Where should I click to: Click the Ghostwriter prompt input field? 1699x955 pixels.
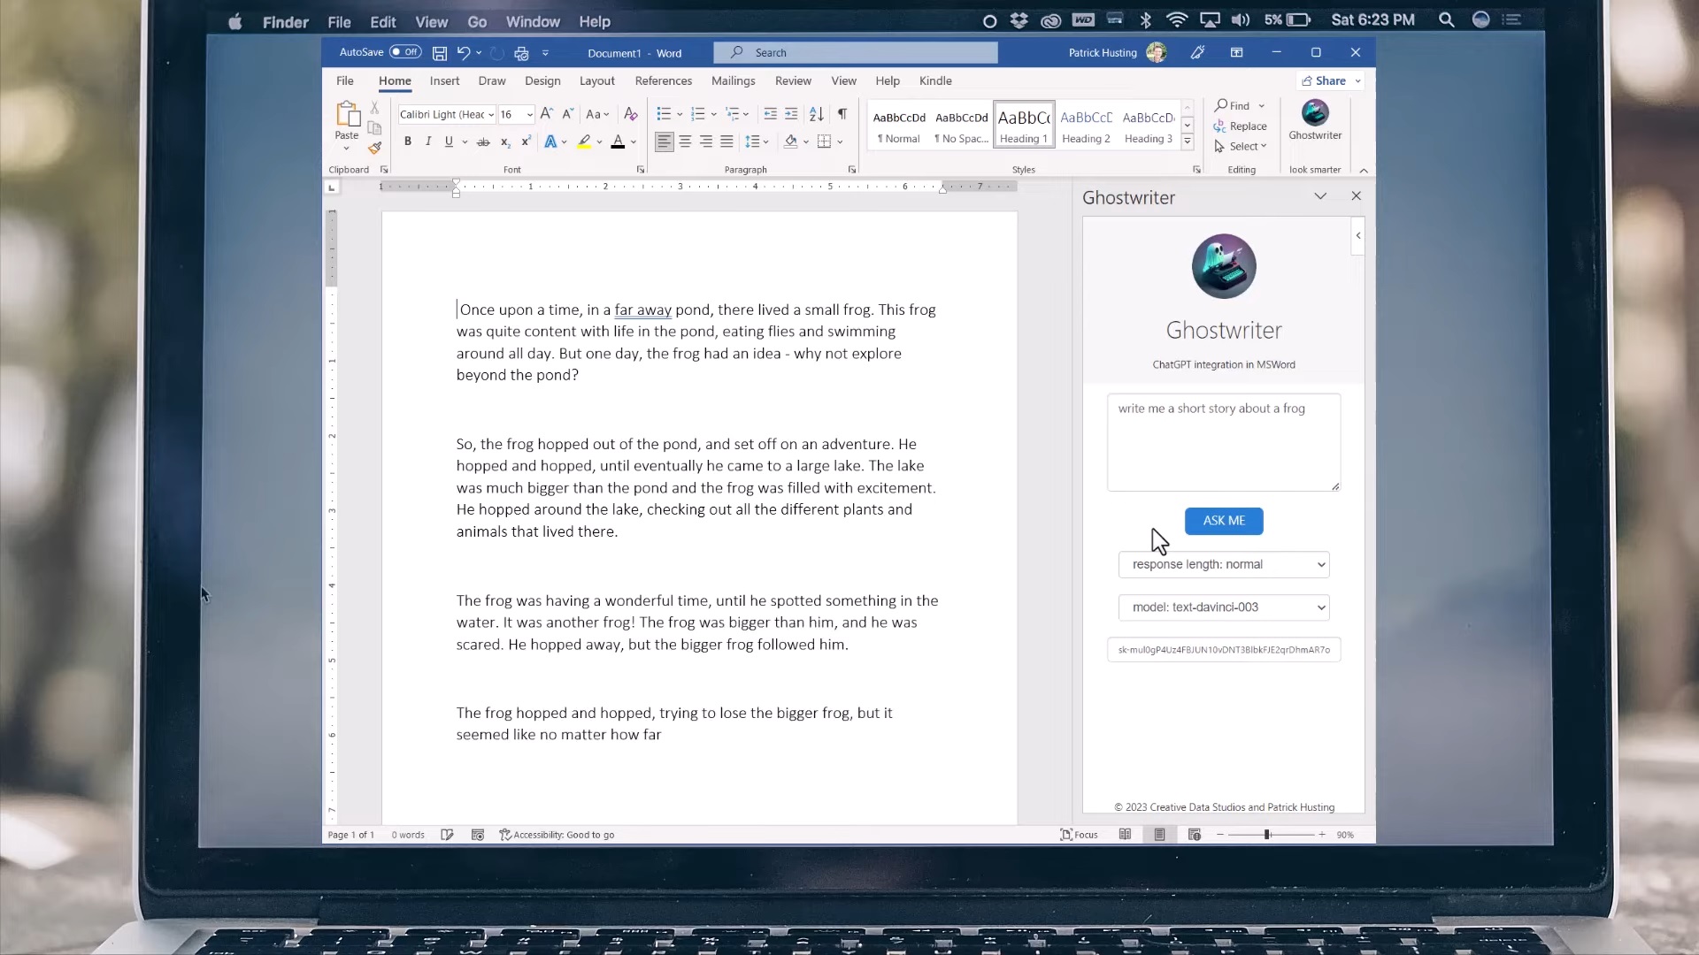click(1224, 443)
